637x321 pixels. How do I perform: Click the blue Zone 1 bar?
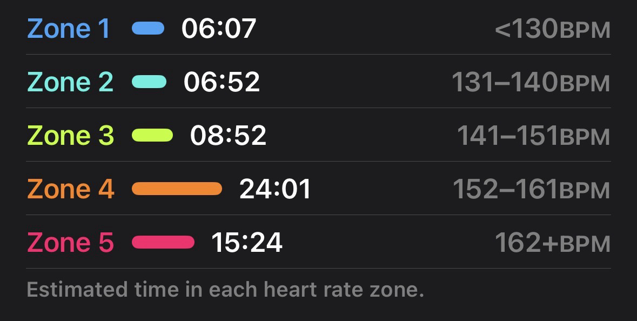(148, 29)
